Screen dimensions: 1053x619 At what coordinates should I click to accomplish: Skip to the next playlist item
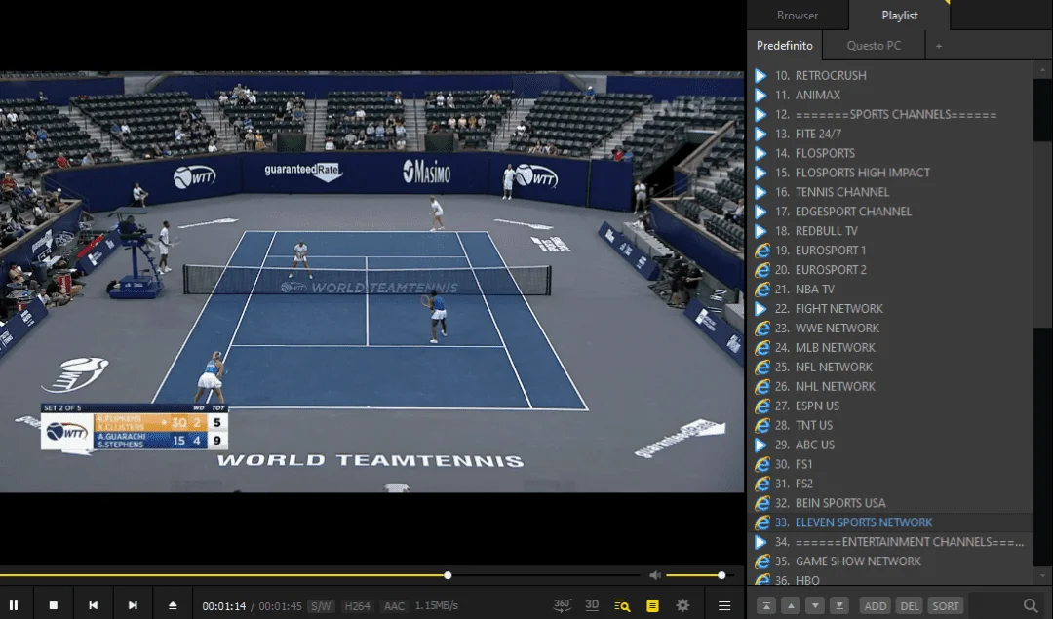click(133, 605)
